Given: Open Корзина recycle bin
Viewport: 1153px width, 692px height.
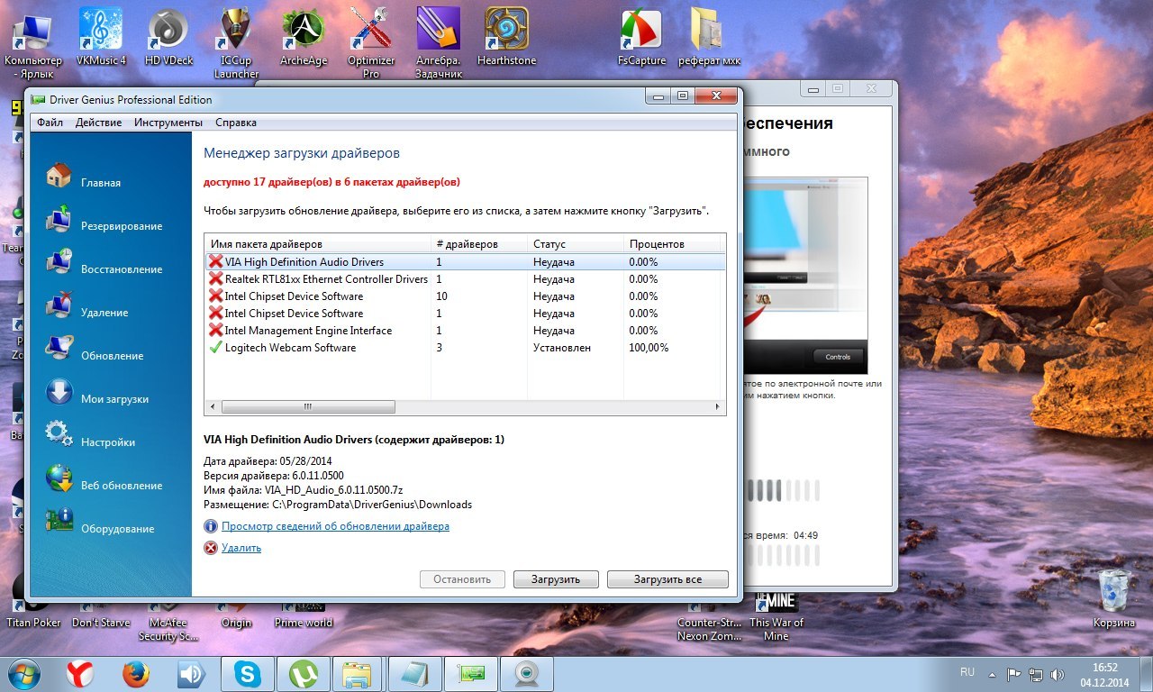Looking at the screenshot, I should (x=1114, y=598).
